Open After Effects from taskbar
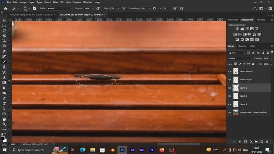The height and width of the screenshot is (154, 274). pos(132,150)
